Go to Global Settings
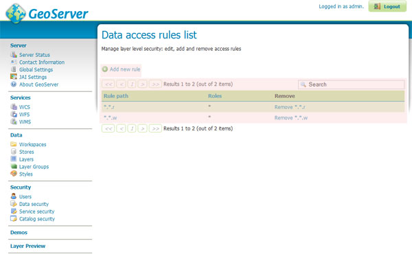The image size is (412, 254). coord(36,69)
